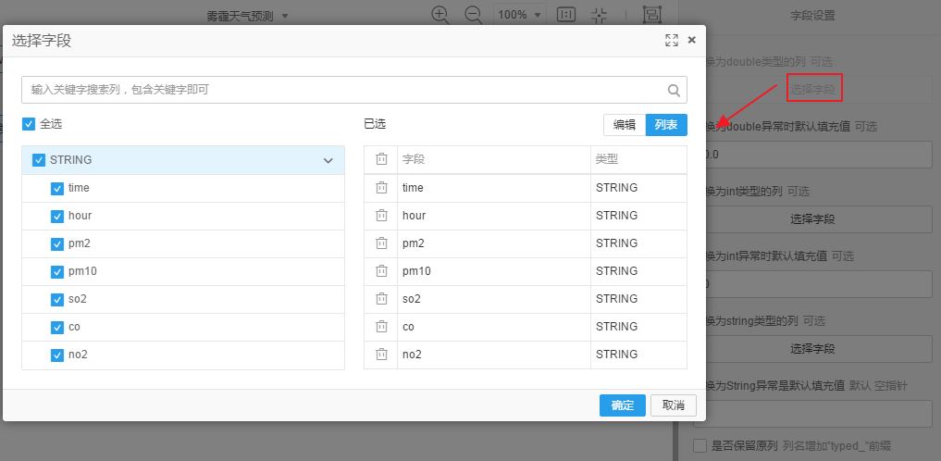Focus the keyword search input field
941x461 pixels.
click(x=354, y=90)
